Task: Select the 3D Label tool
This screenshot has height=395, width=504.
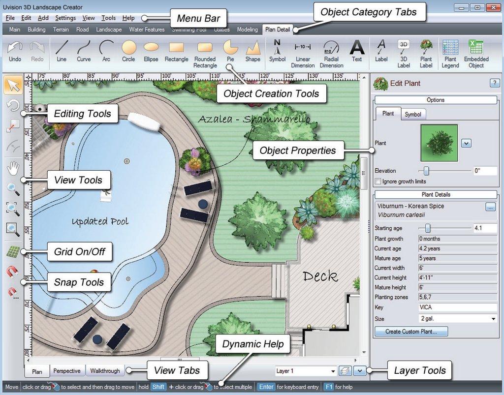Action: [404, 54]
